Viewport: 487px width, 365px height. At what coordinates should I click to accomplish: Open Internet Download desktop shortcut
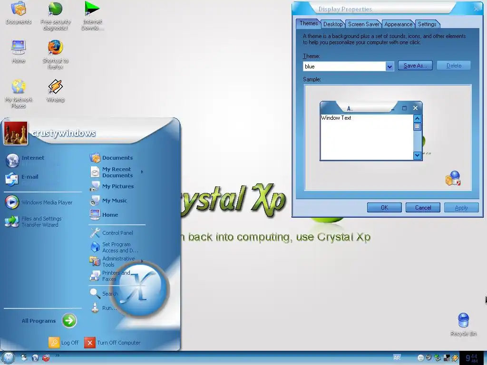click(92, 16)
